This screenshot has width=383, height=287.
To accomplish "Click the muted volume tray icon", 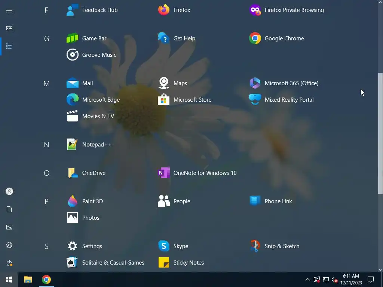I will point(335,280).
